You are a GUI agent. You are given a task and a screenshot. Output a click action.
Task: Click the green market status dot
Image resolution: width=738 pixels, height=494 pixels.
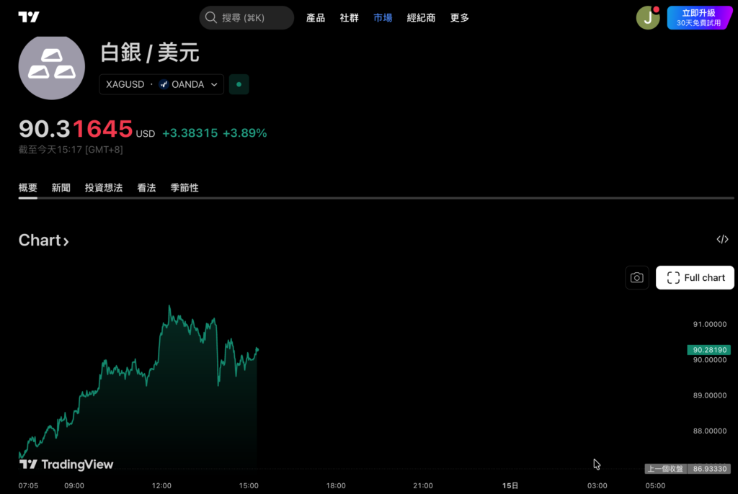coord(239,84)
